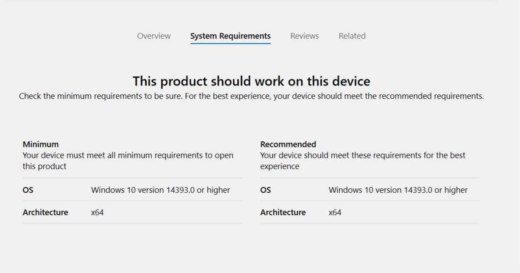520x273 pixels.
Task: Click the Windows 10 version value under Minimum
Action: (160, 190)
